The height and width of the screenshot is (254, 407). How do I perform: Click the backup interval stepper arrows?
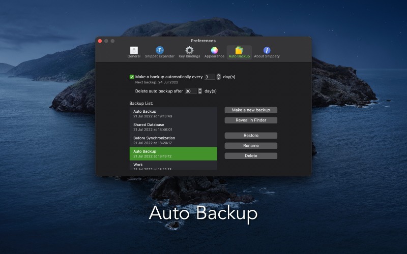(219, 77)
